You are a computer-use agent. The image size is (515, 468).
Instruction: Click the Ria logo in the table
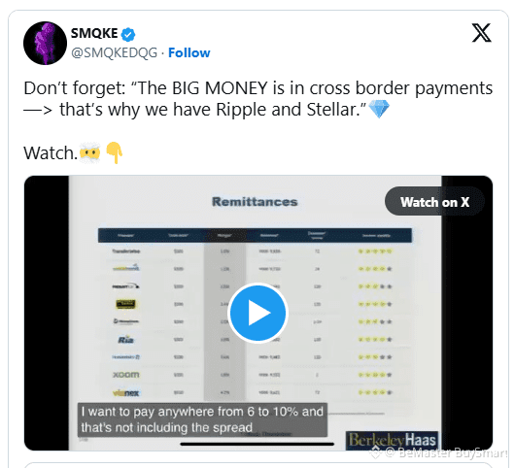pyautogui.click(x=126, y=340)
